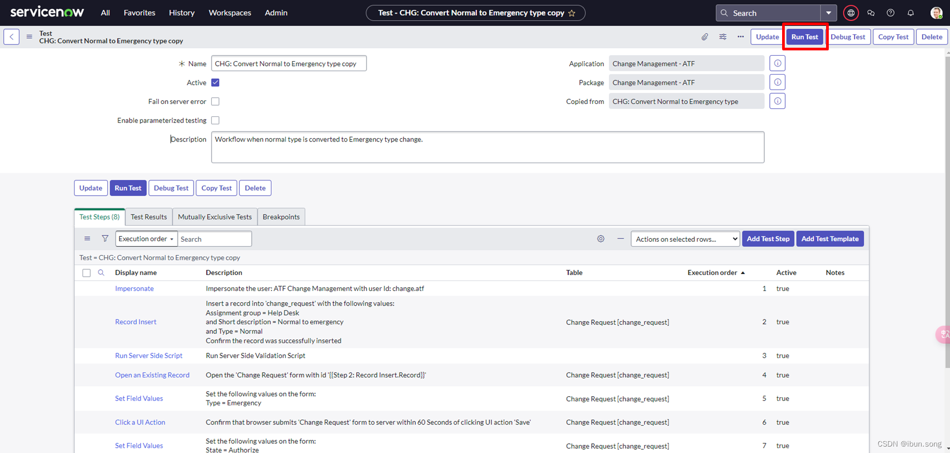Click Debug Test in the header
Image resolution: width=950 pixels, height=453 pixels.
(848, 37)
